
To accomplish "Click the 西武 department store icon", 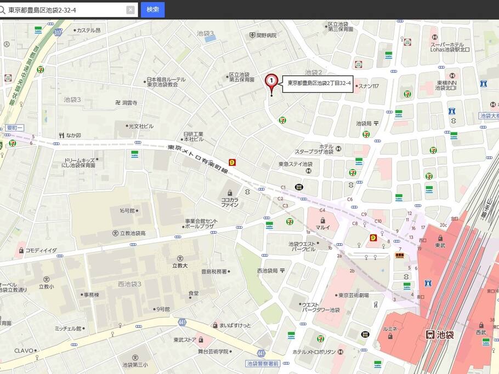I will 481,325.
